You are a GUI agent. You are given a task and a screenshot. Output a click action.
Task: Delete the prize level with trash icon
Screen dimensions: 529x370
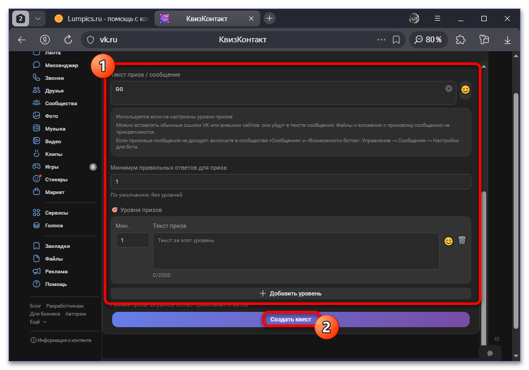(462, 240)
